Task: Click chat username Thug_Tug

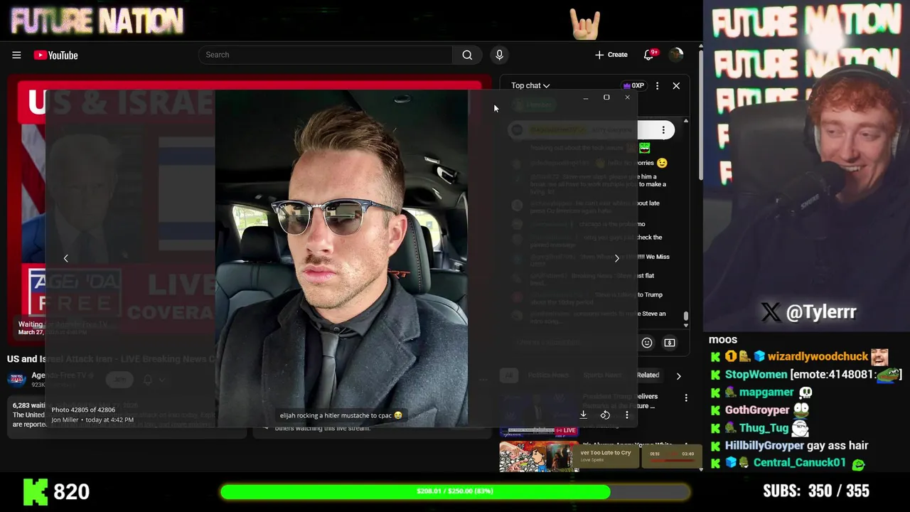Action: [x=764, y=427]
